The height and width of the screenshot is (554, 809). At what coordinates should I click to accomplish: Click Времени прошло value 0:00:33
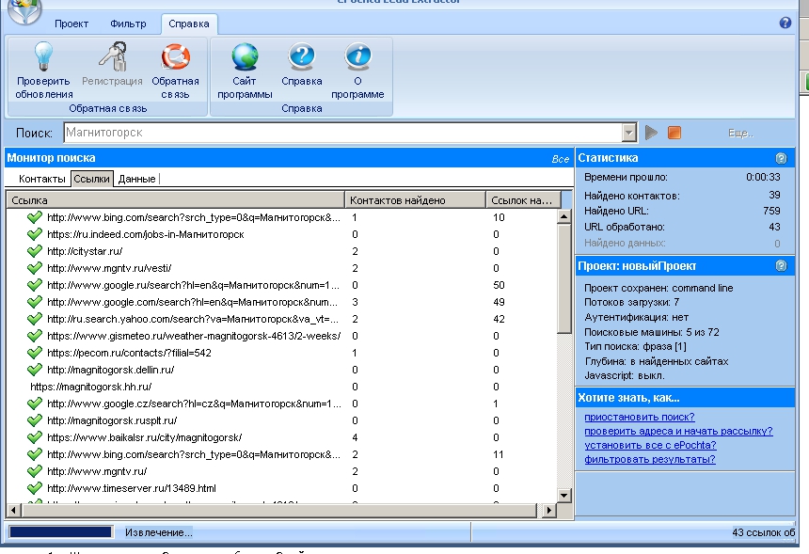tap(763, 177)
